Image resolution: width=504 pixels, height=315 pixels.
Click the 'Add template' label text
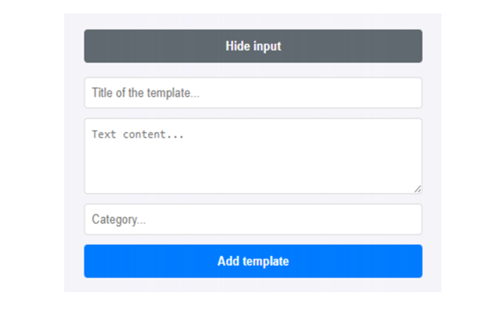tap(253, 261)
